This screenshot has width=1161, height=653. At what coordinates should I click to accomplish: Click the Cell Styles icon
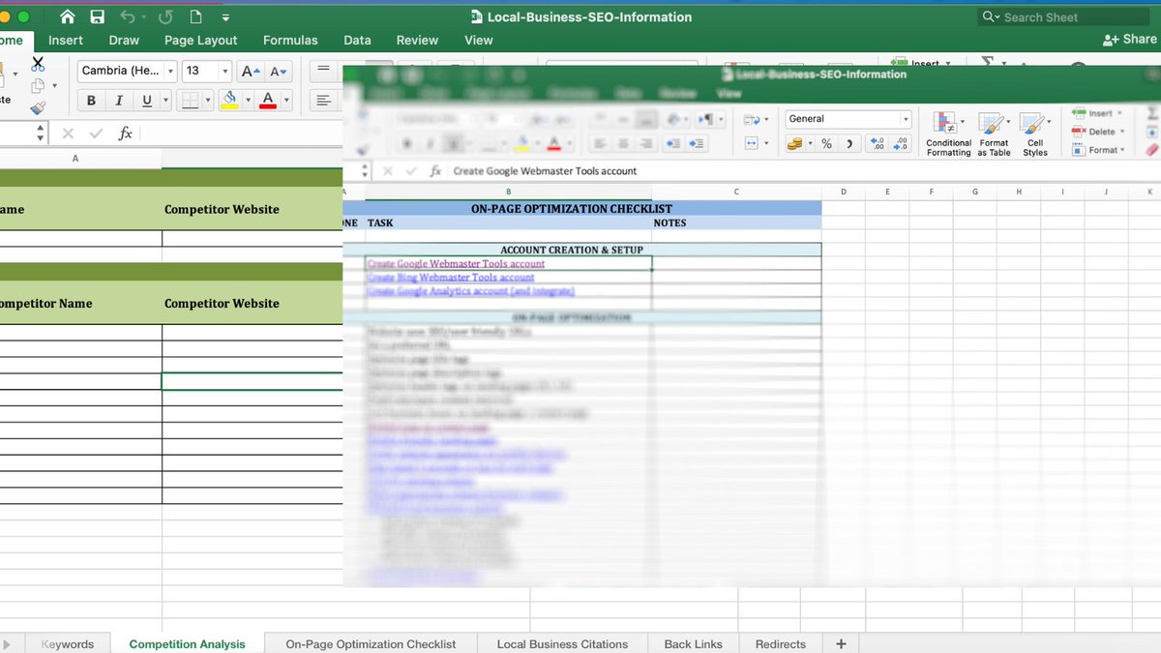(1033, 123)
